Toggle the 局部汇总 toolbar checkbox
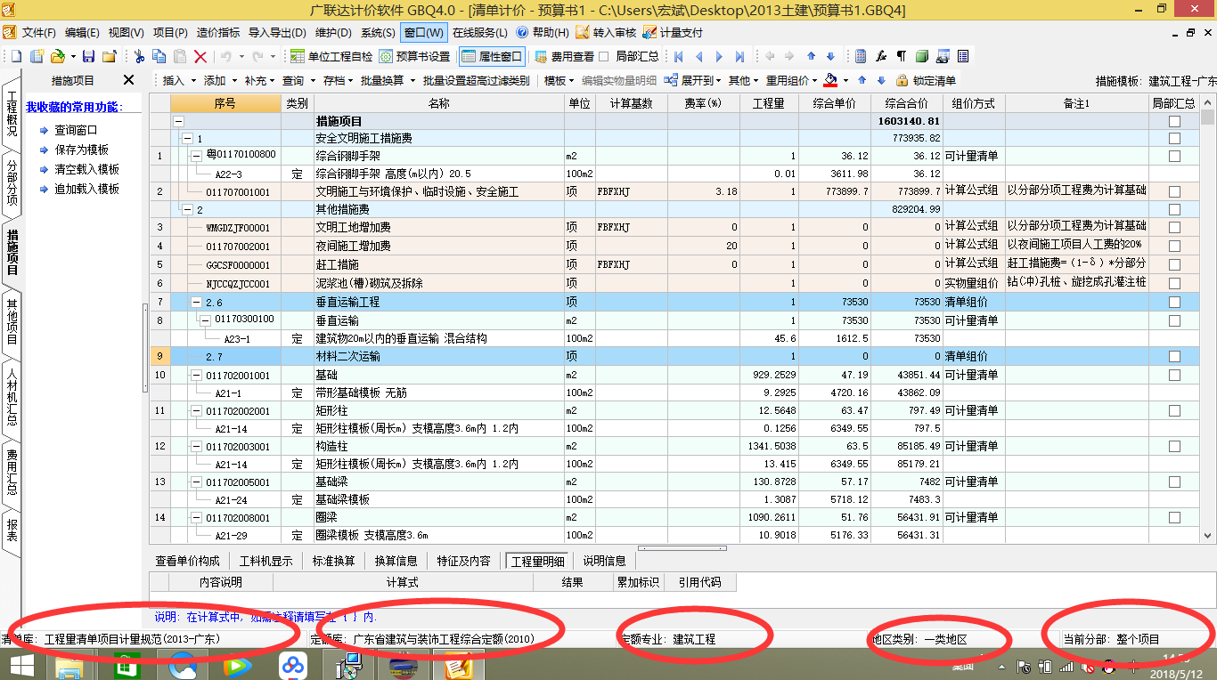 coord(603,56)
